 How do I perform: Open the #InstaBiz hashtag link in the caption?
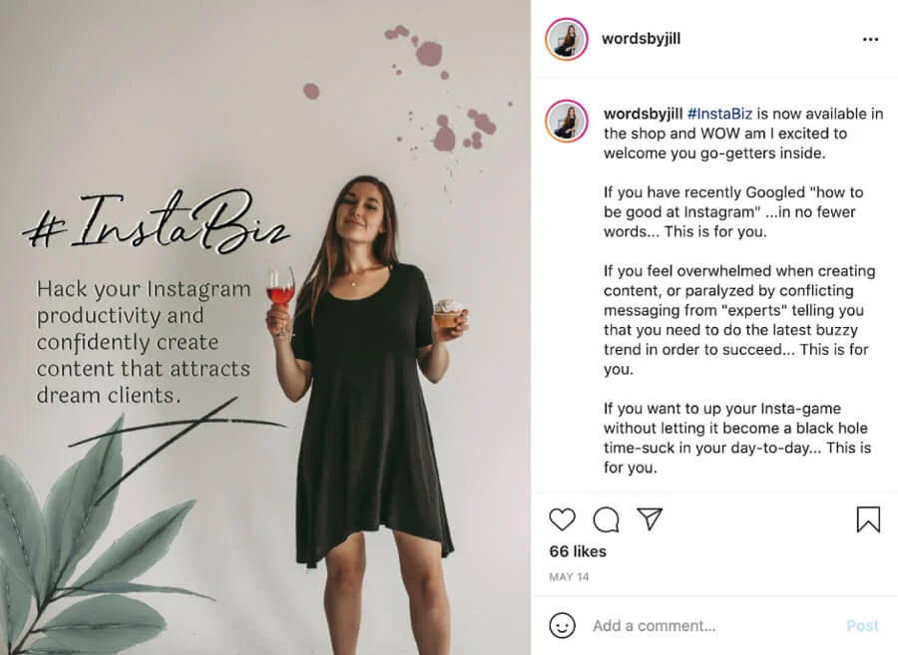coord(719,114)
